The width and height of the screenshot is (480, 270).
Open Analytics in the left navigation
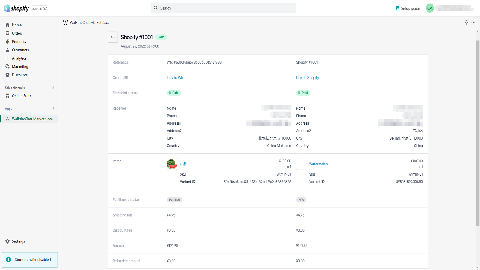[19, 58]
